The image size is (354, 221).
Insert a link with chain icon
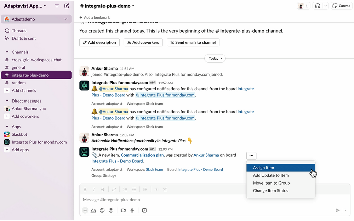(114, 190)
